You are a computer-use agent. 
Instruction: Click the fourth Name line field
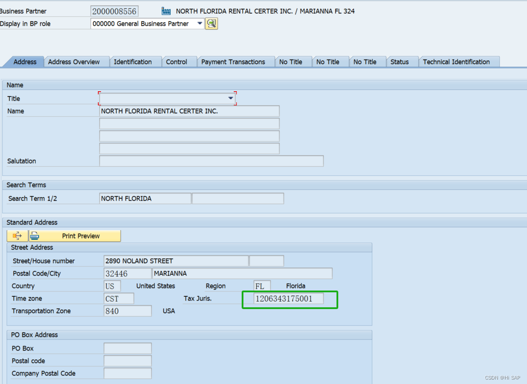pyautogui.click(x=189, y=149)
